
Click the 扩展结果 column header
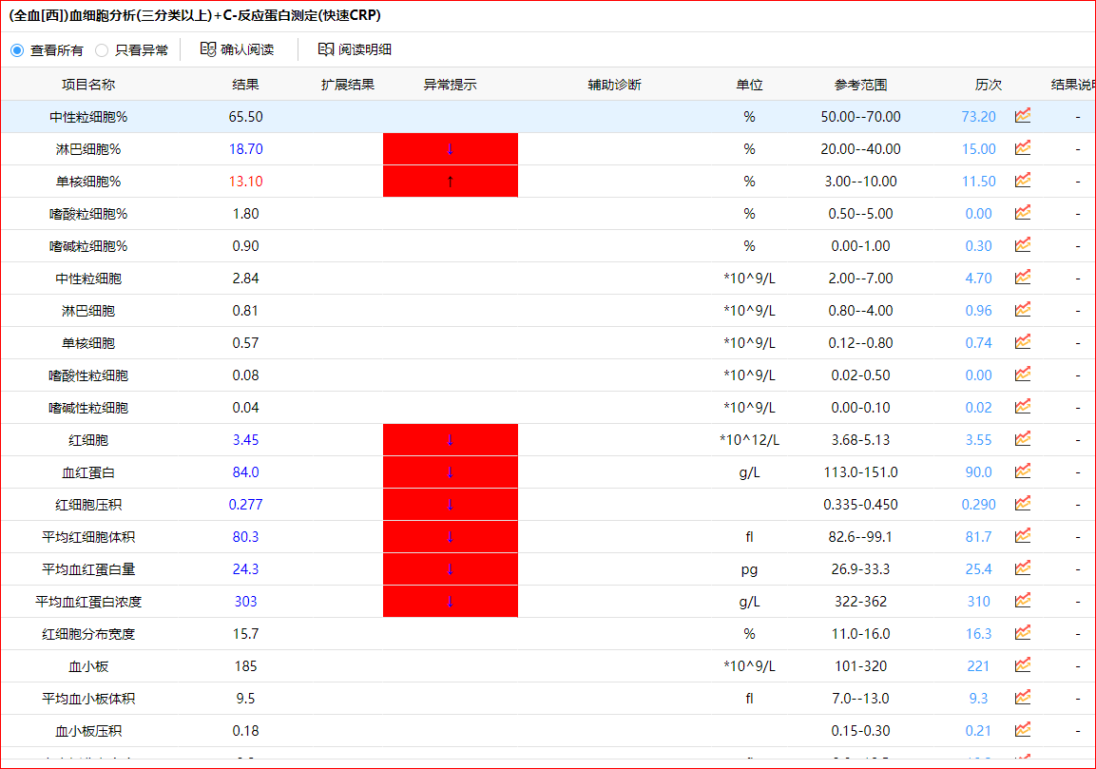pos(347,85)
